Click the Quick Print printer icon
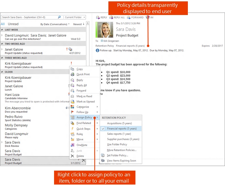Image resolution: width=225 pixels, height=187 pixels. click(x=72, y=74)
